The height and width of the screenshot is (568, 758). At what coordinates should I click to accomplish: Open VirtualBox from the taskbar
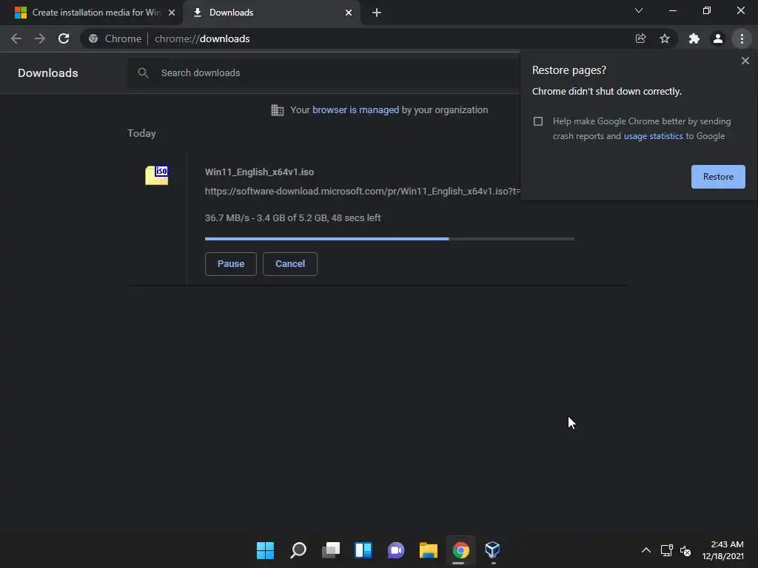492,550
